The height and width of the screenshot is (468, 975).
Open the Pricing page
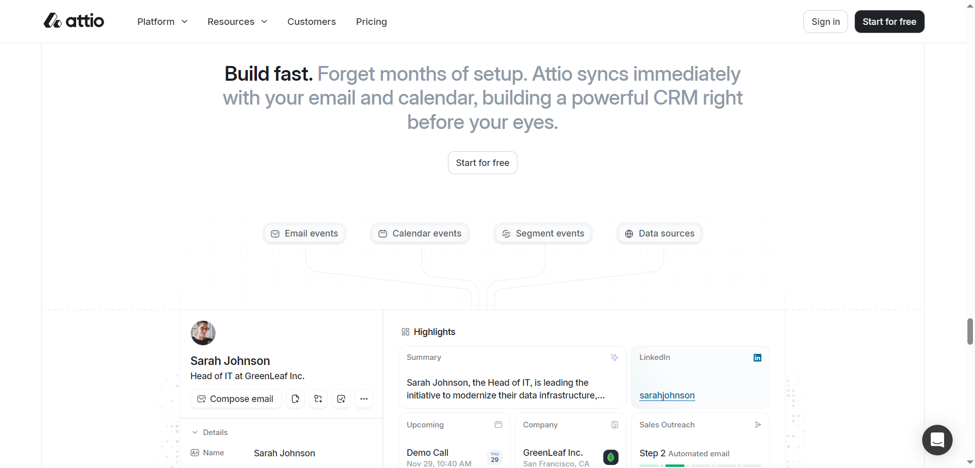click(371, 22)
